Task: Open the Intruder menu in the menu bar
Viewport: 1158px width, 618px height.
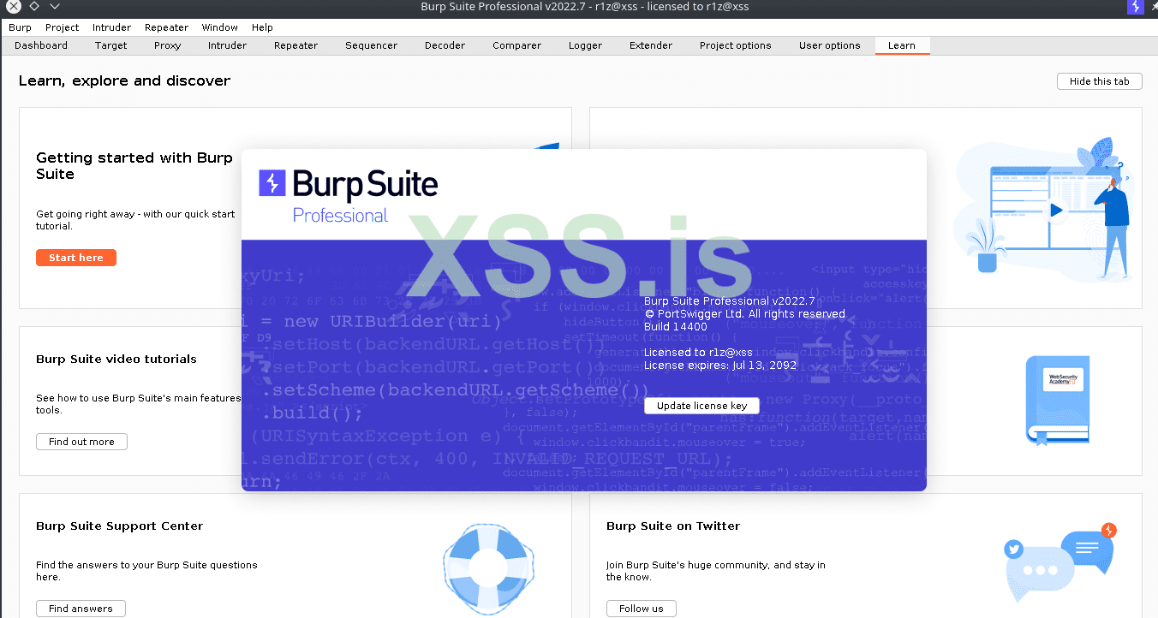Action: point(112,27)
